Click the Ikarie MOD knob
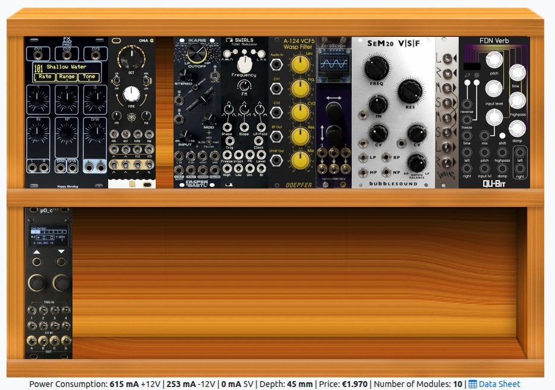 tap(209, 119)
